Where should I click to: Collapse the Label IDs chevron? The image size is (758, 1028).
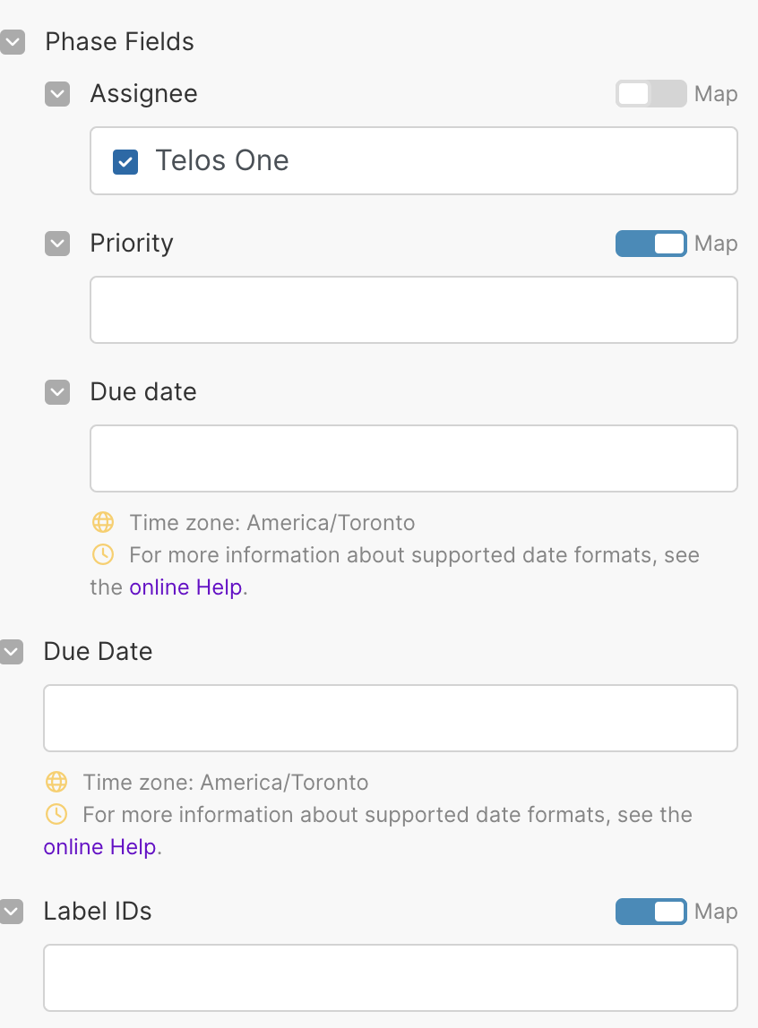click(11, 912)
